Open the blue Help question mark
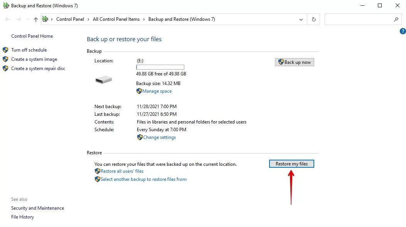Image resolution: width=406 pixels, height=227 pixels. [x=403, y=31]
